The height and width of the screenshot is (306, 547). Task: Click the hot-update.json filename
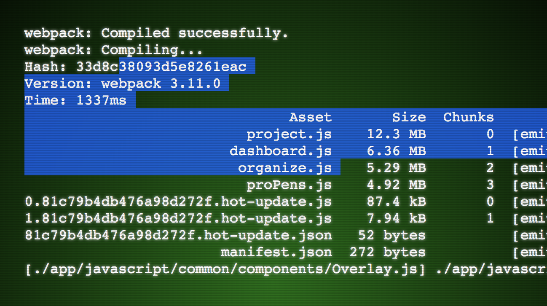point(178,235)
